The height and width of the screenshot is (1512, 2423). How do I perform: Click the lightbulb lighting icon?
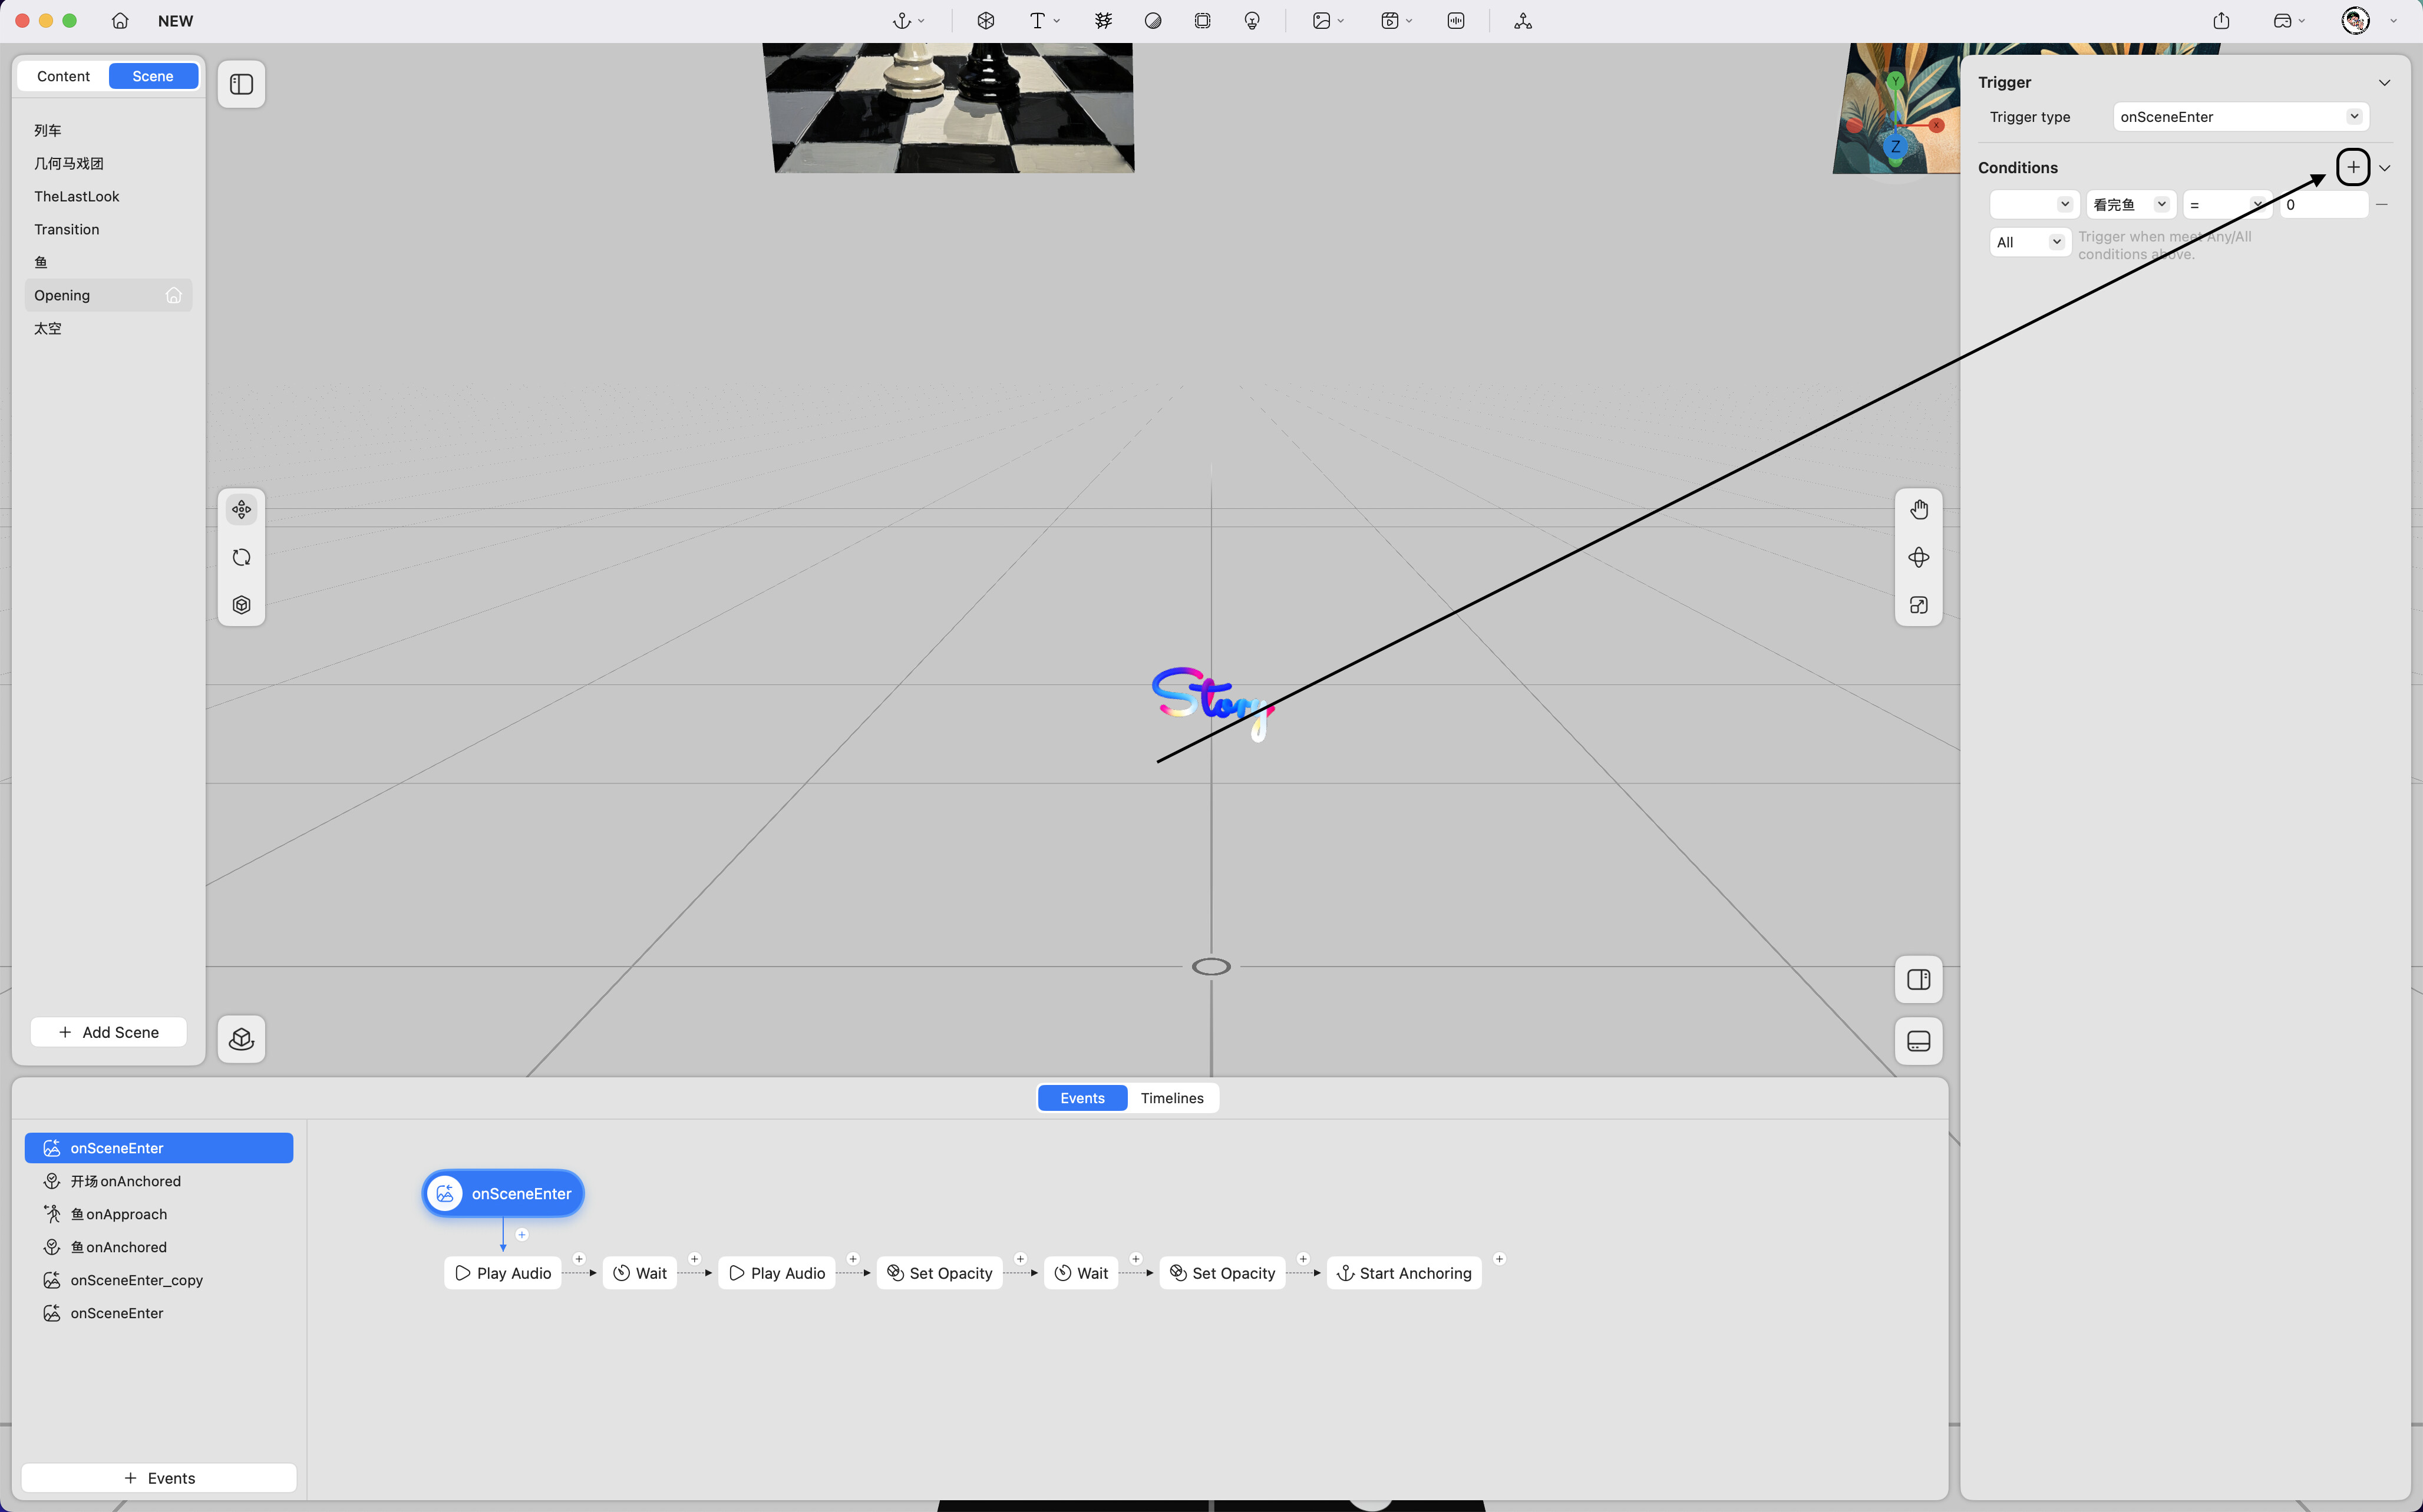click(1252, 21)
